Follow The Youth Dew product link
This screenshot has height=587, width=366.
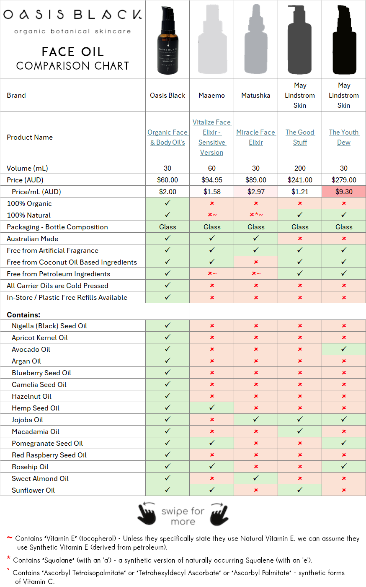(344, 137)
